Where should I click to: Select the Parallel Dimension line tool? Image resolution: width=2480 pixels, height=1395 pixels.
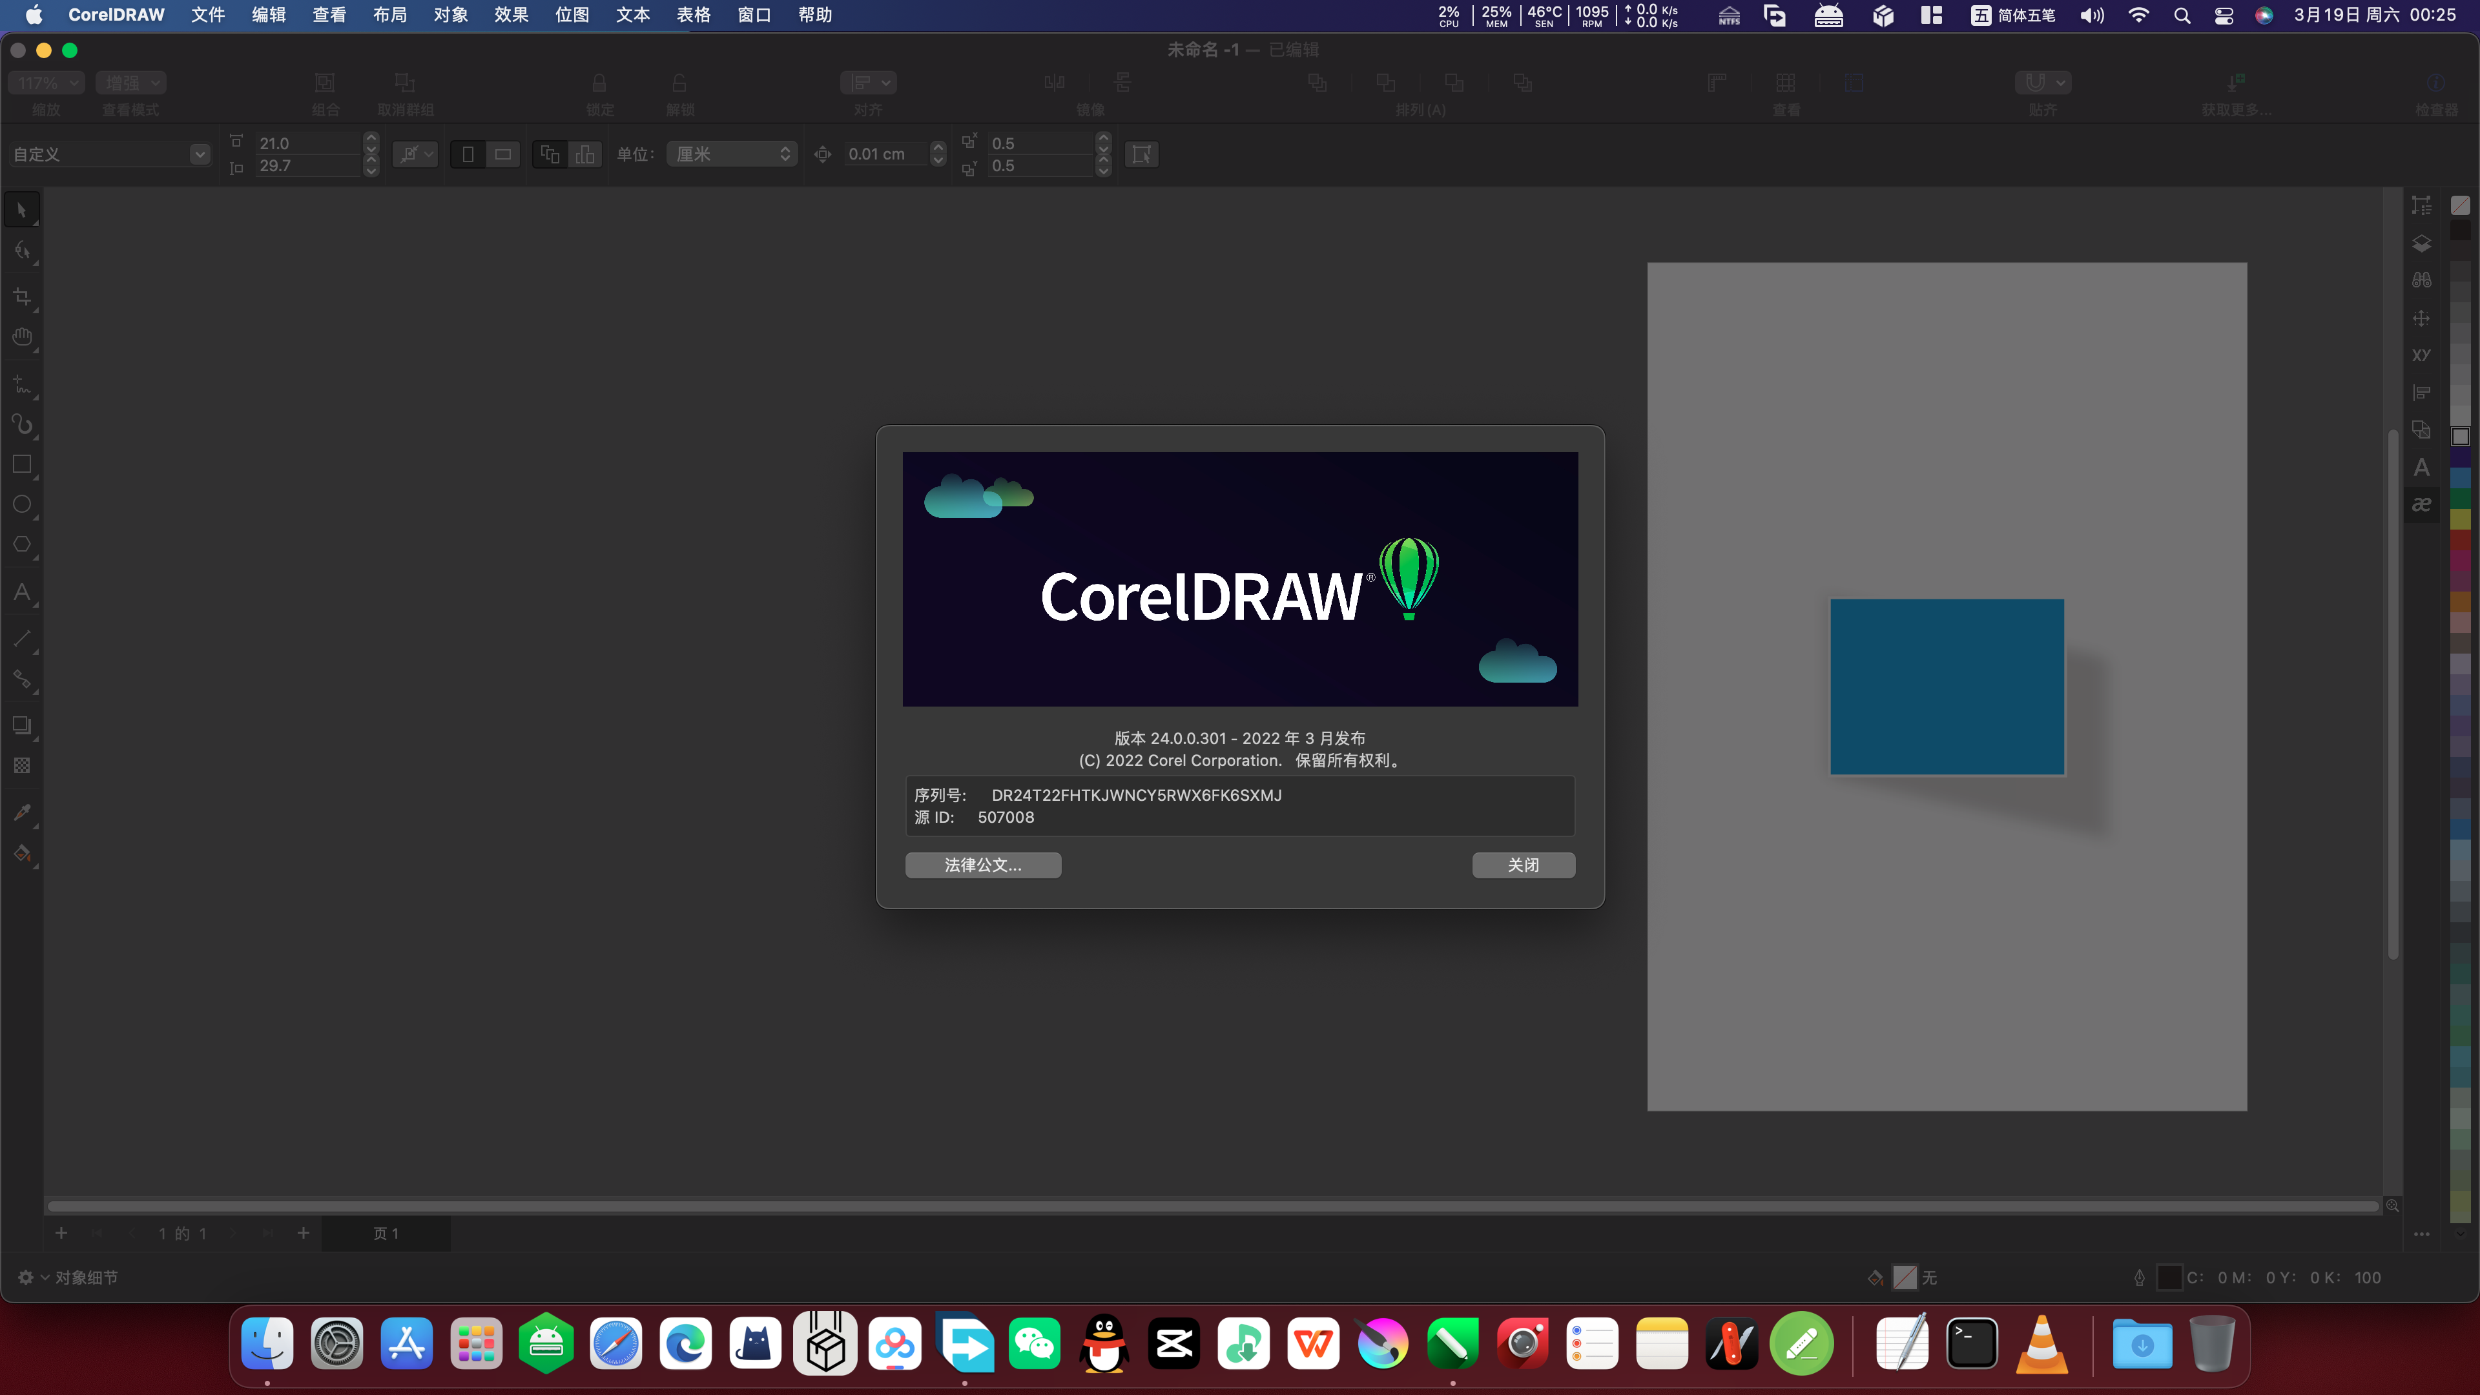coord(22,638)
